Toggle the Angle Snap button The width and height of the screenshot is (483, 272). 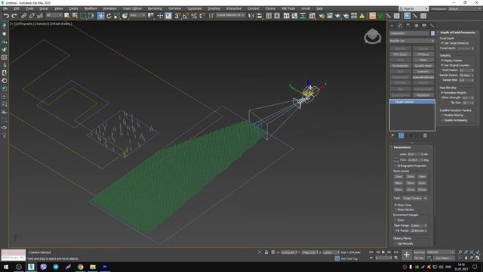(186, 15)
